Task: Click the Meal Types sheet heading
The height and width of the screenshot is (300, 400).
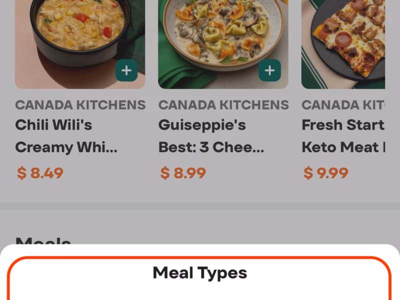Action: [200, 273]
